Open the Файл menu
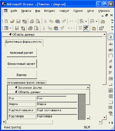Image resolution: width=115 pixels, height=131 pixels. click(14, 11)
